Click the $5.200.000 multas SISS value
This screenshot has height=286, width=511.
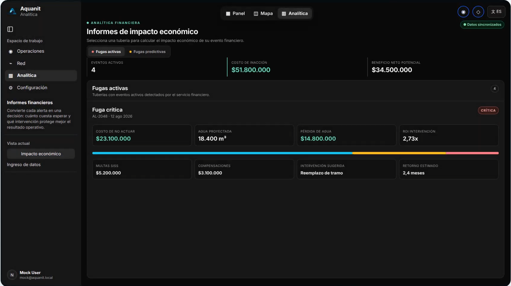(108, 173)
